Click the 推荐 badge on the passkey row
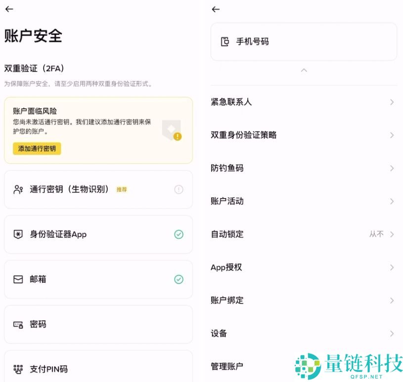This screenshot has height=382, width=403. (121, 189)
